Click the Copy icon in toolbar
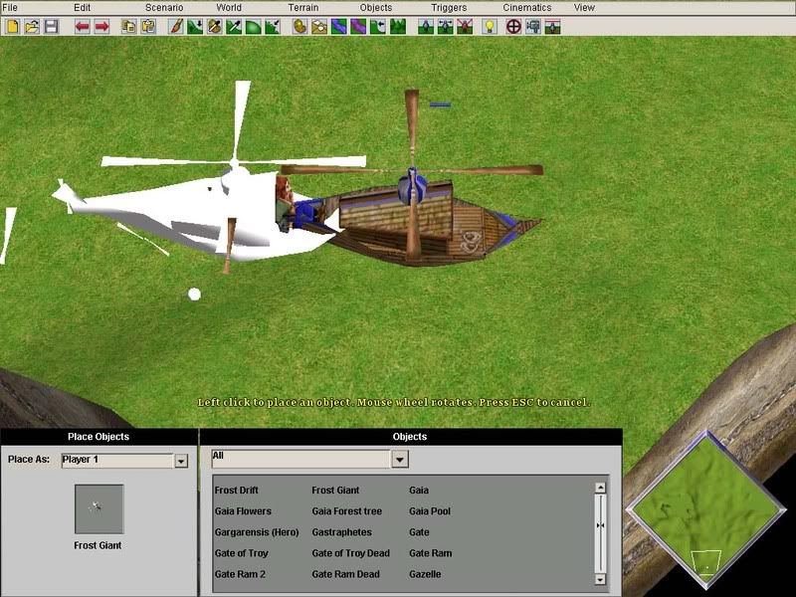796x597 pixels. (x=129, y=26)
